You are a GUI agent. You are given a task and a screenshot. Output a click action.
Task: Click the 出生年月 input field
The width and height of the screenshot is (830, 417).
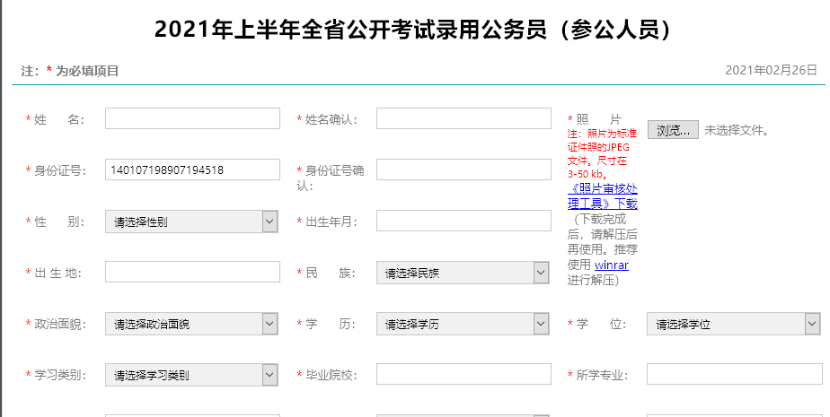[464, 222]
